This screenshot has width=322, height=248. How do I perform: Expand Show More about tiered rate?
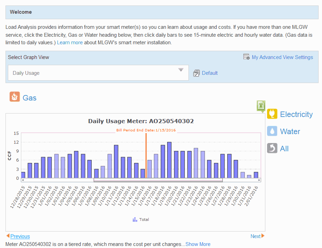coord(198,244)
